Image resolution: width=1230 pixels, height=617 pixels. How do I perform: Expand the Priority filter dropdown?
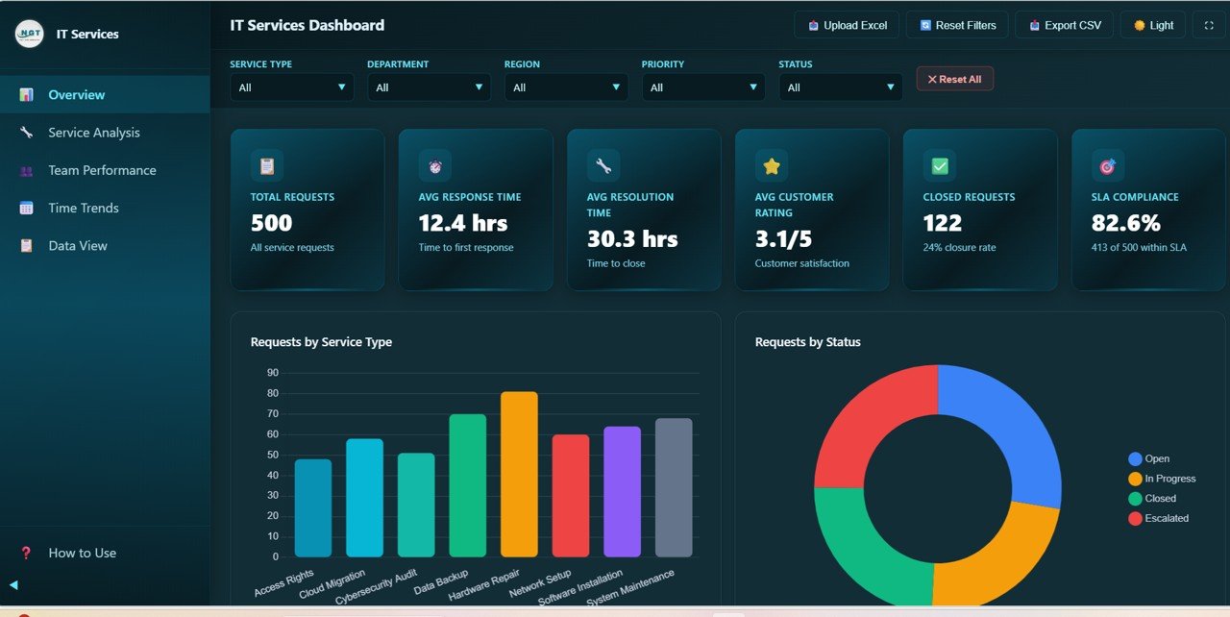point(702,86)
